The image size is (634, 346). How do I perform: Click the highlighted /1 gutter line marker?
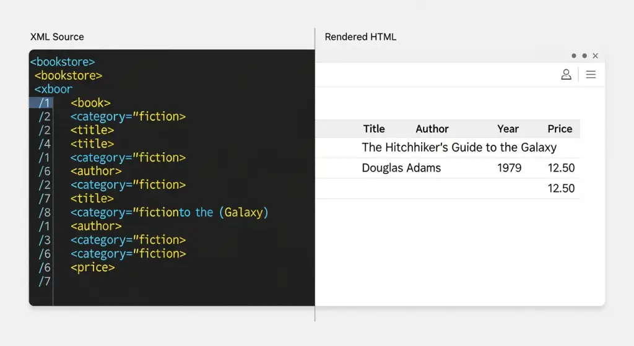(44, 103)
